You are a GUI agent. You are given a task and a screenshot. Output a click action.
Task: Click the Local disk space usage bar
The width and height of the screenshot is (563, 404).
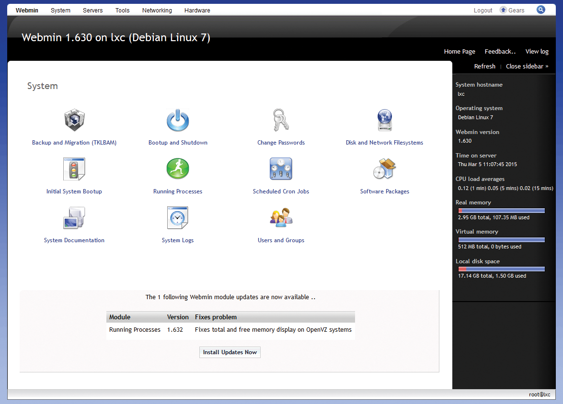click(501, 269)
